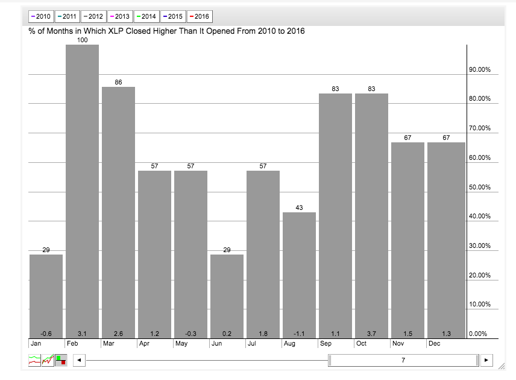Click the Jun month label
516x380 pixels.
pos(216,343)
